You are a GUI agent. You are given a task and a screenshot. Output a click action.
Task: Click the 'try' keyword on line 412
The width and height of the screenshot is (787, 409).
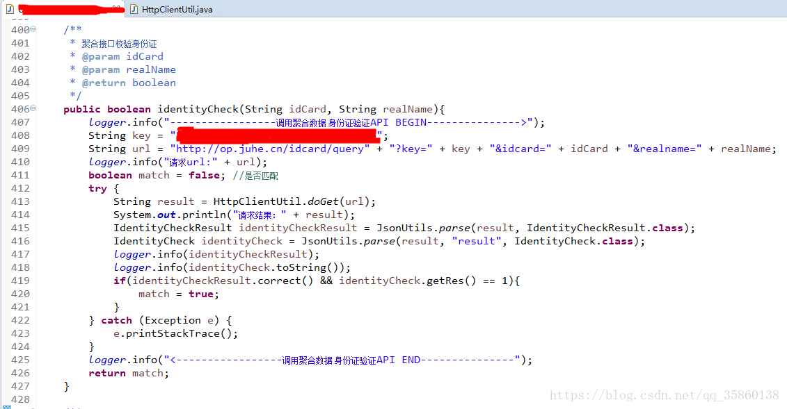[97, 189]
